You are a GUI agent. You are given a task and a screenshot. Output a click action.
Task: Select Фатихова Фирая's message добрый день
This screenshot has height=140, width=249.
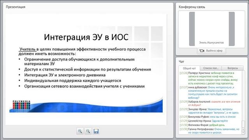point(202,125)
